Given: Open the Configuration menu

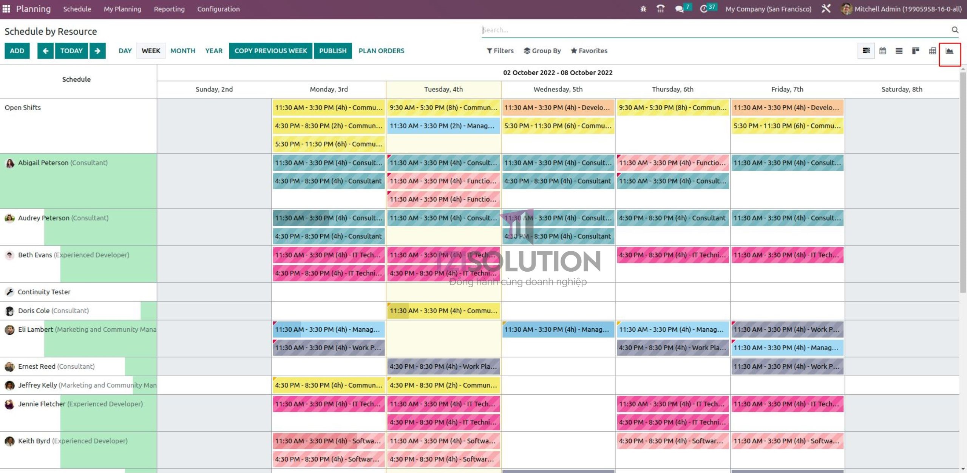Looking at the screenshot, I should coord(218,9).
